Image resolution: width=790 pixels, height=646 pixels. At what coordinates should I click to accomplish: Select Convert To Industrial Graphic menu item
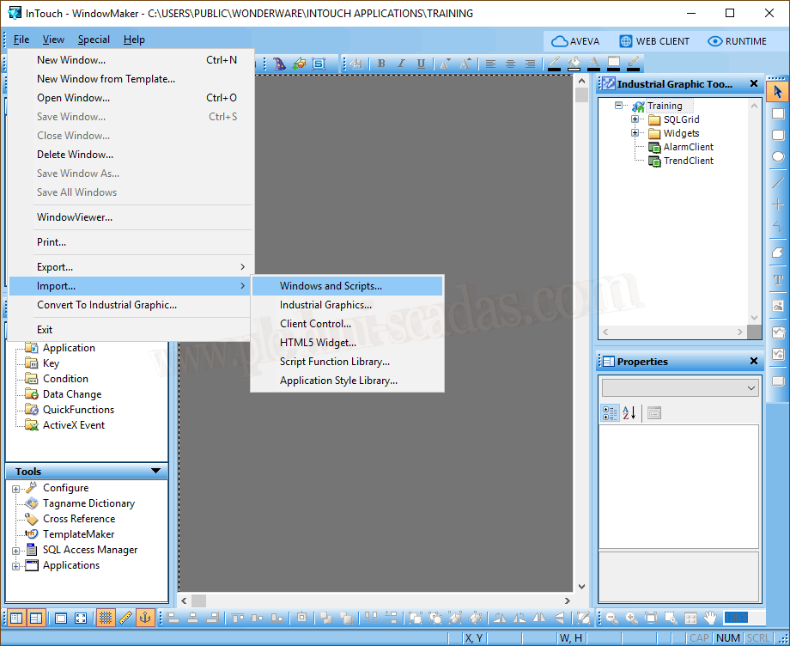[106, 305]
